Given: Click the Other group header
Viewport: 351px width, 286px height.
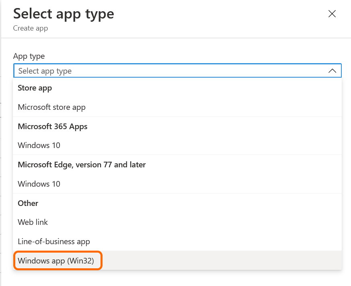Looking at the screenshot, I should point(28,203).
